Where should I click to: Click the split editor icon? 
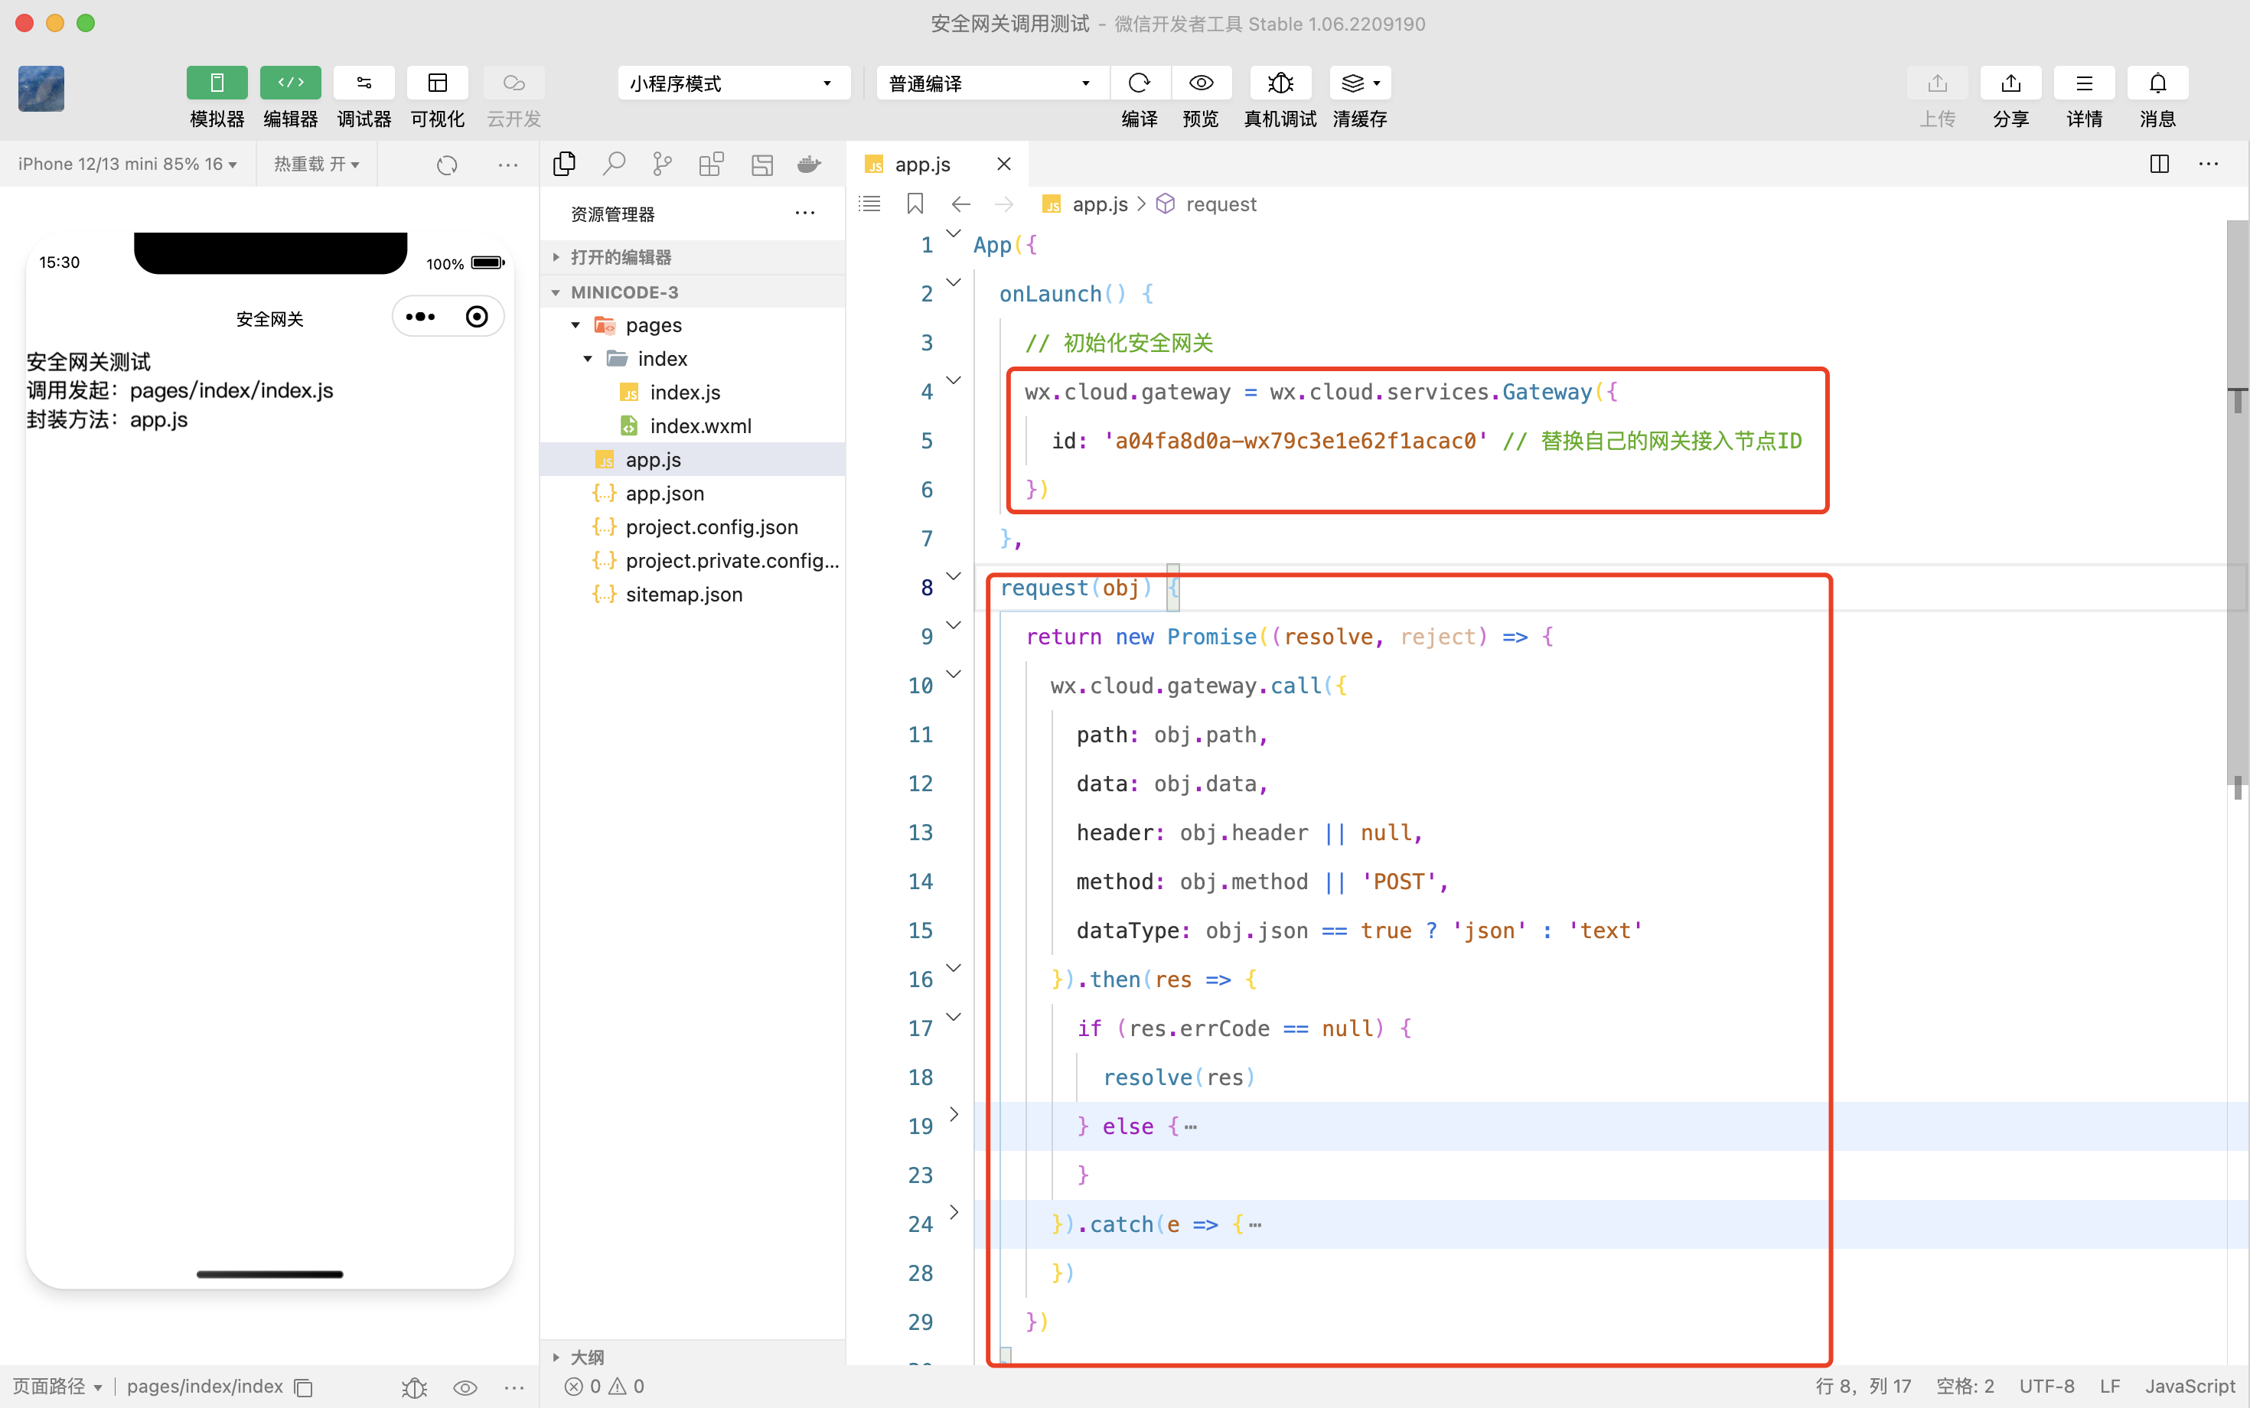click(x=2159, y=165)
